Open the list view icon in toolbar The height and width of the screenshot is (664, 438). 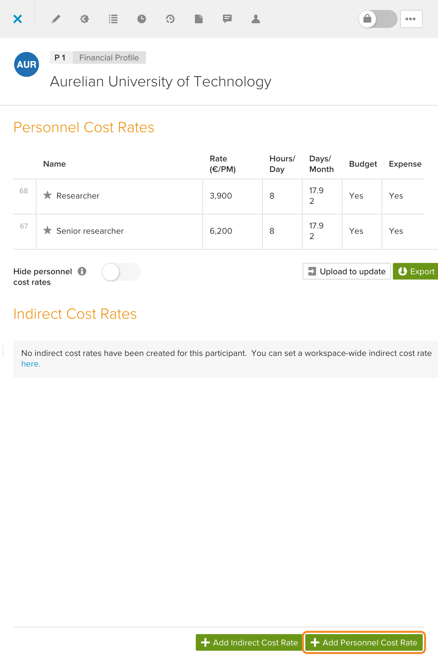113,19
